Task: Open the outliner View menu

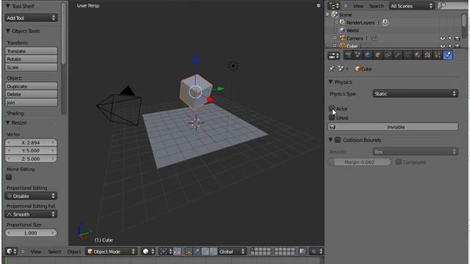Action: coord(358,6)
